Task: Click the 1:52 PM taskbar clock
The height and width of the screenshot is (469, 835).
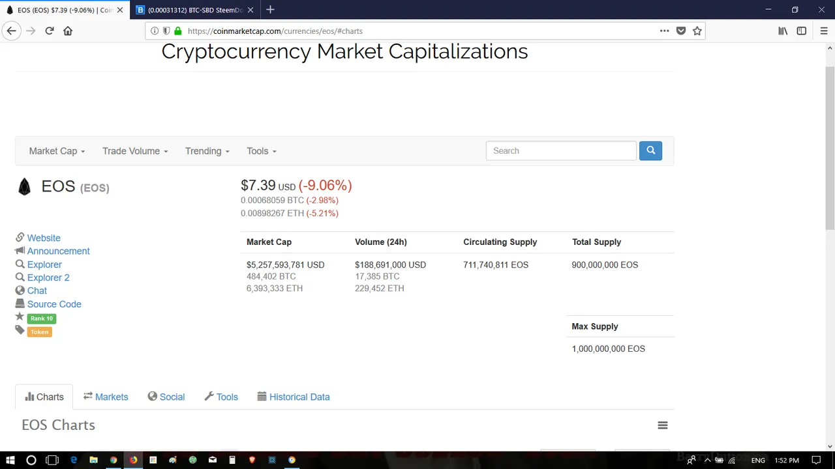Action: 787,461
